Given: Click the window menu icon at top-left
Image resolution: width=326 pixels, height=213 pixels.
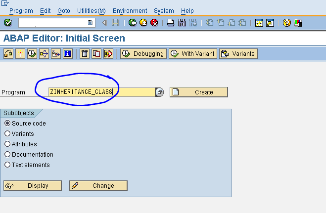Looking at the screenshot, I should click(x=5, y=3).
